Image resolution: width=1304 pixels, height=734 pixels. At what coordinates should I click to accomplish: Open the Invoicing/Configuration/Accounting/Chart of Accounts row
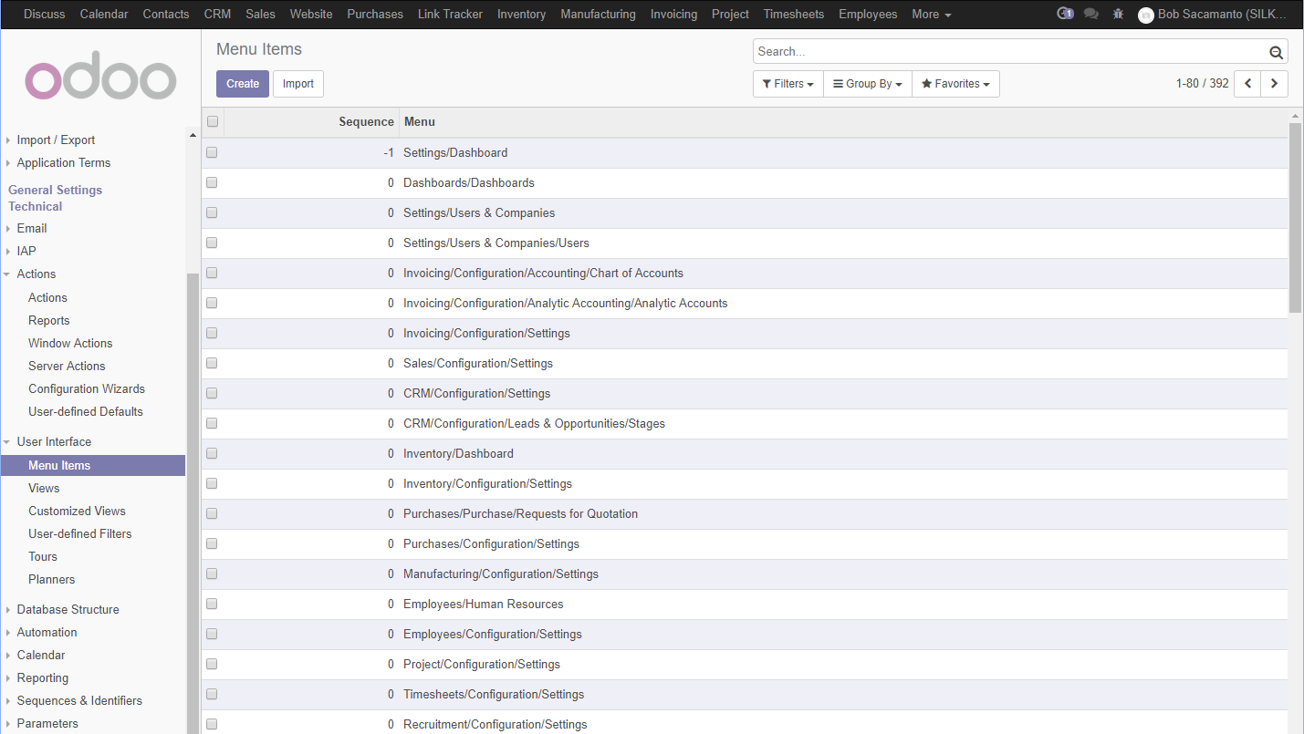tap(745, 273)
